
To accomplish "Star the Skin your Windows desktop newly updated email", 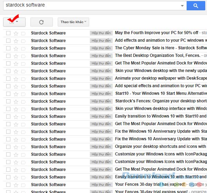I will [x=16, y=71].
